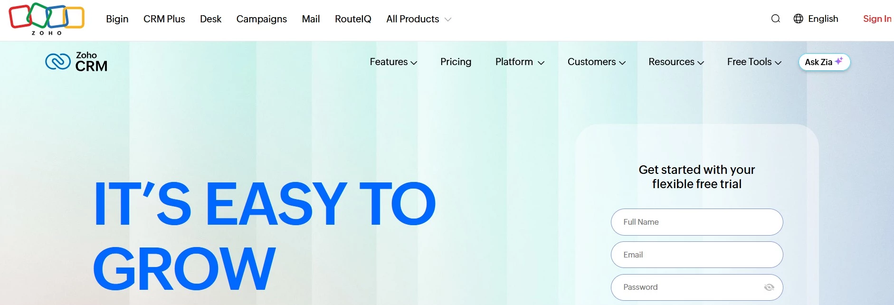Image resolution: width=894 pixels, height=305 pixels.
Task: Expand the Resources menu
Action: point(676,62)
